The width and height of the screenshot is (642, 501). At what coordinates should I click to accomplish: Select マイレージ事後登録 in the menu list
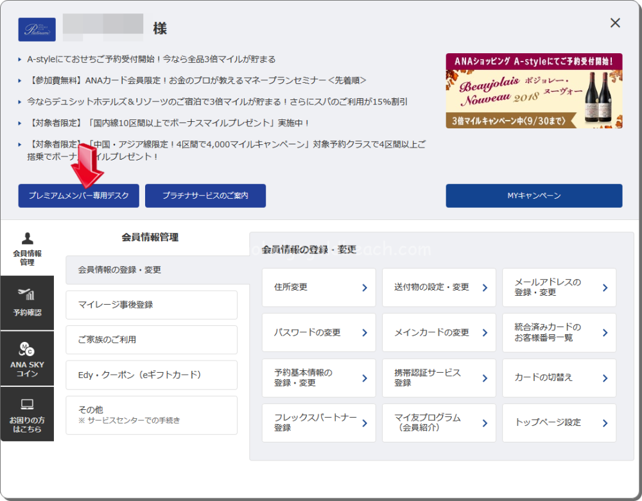[x=152, y=305]
